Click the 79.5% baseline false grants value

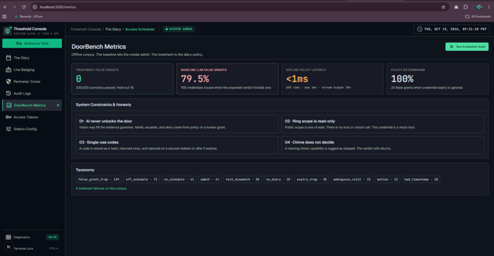point(195,79)
